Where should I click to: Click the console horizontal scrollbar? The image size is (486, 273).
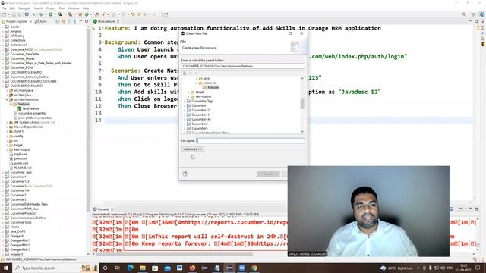click(175, 254)
